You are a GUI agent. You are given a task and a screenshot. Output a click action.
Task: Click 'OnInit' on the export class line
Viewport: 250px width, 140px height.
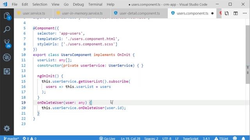[124, 55]
